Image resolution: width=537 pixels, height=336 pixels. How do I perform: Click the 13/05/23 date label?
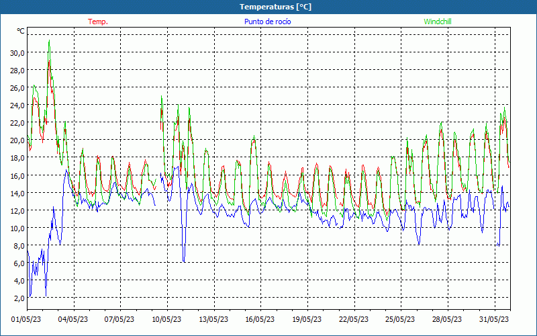click(213, 319)
